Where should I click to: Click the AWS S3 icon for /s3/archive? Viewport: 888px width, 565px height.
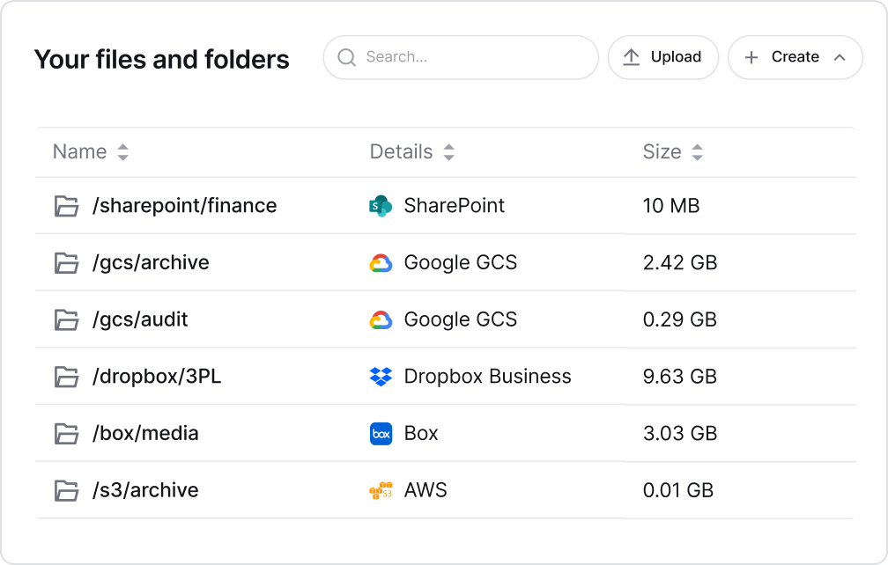click(x=380, y=490)
